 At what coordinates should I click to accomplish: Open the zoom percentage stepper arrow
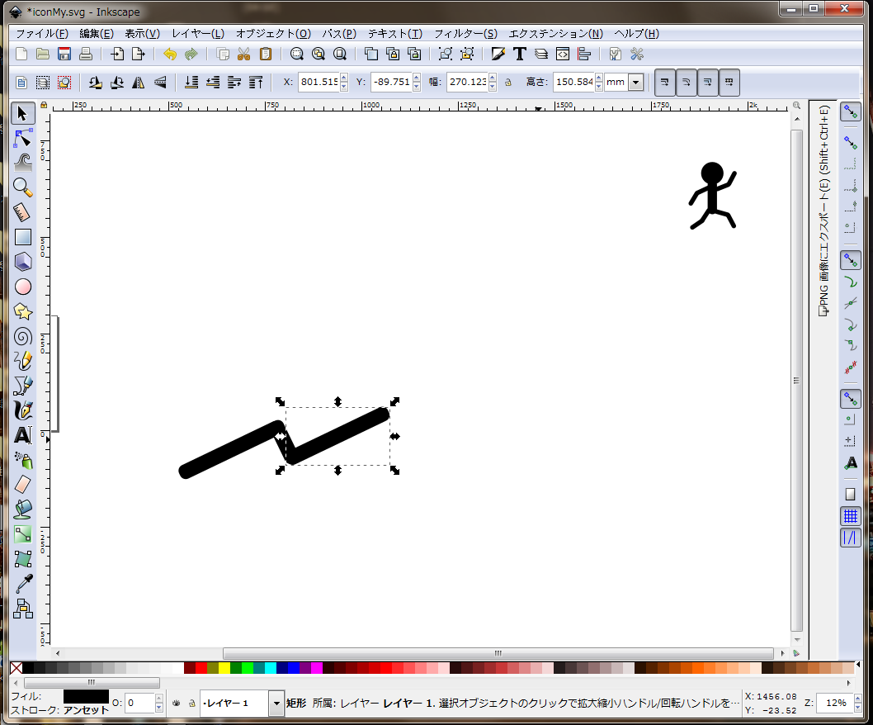point(857,703)
